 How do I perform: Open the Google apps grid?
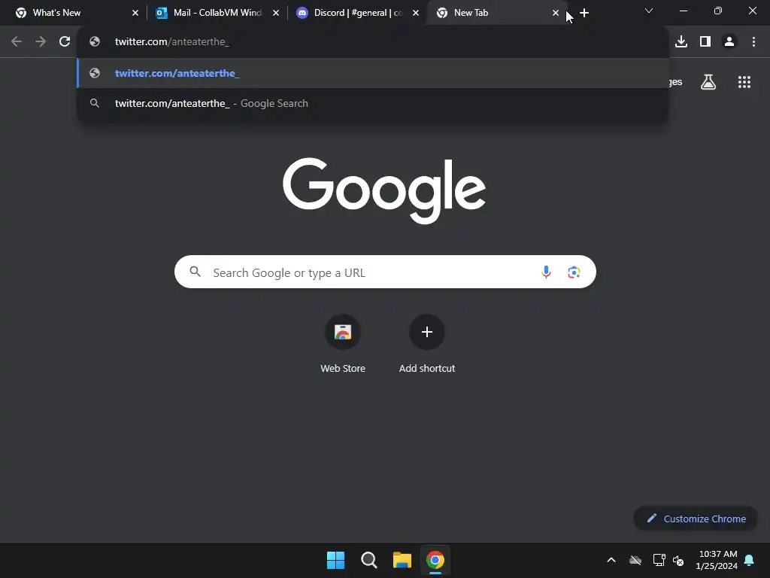click(744, 82)
